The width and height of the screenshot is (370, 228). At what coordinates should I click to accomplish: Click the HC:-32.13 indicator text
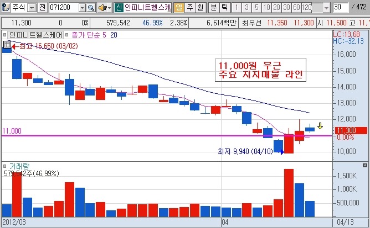[348, 41]
